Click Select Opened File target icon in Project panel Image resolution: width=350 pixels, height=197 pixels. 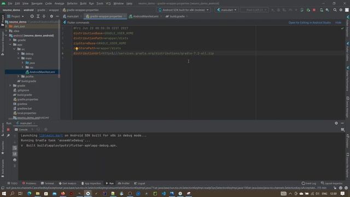32,16
